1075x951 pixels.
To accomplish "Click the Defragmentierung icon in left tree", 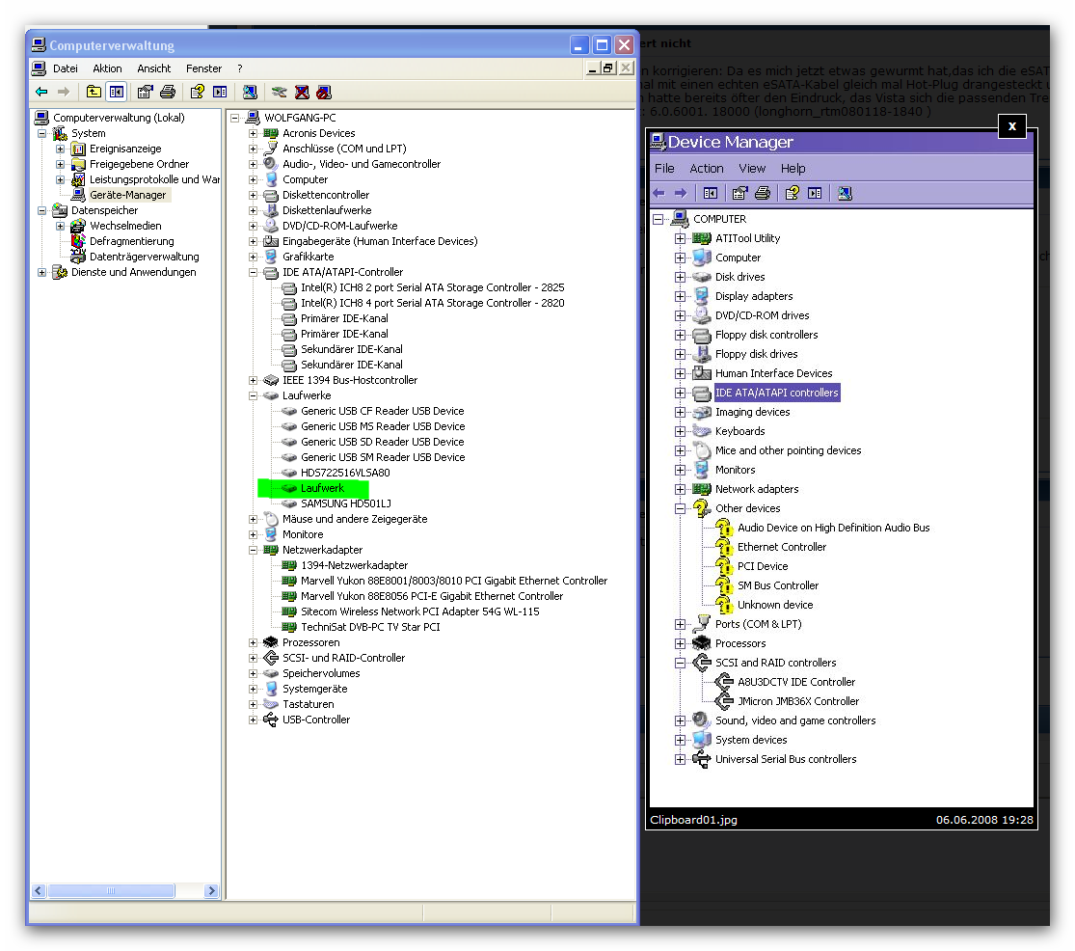I will [79, 241].
